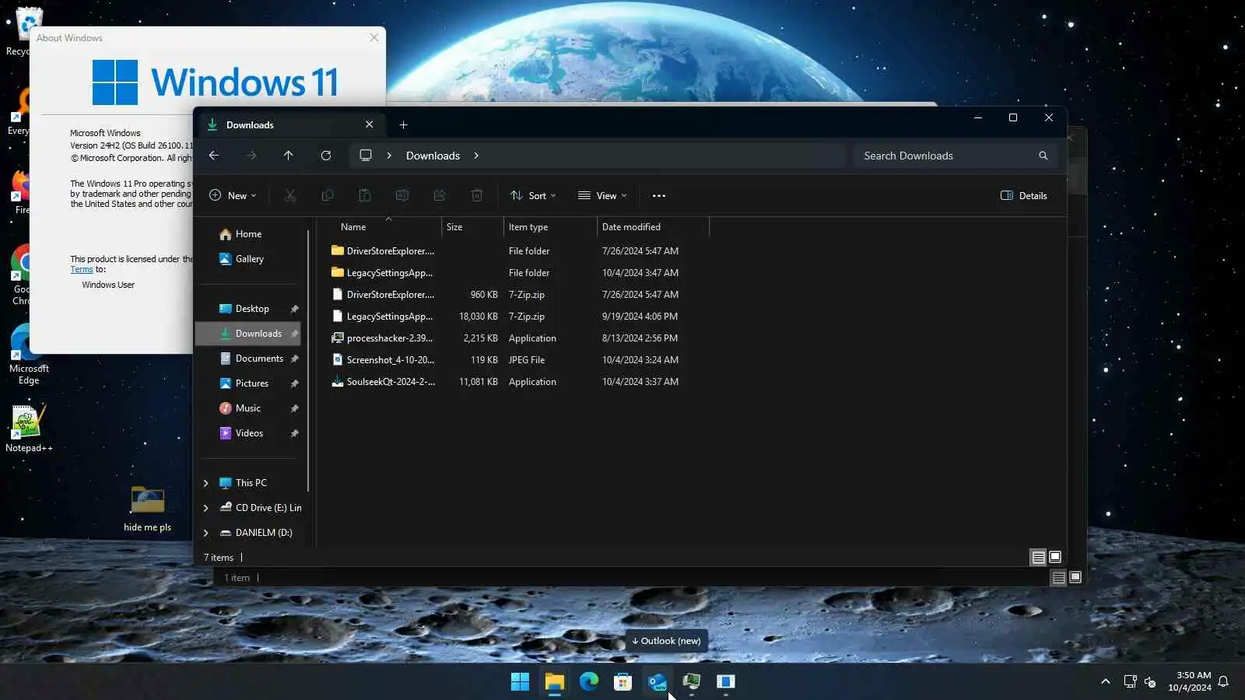This screenshot has width=1245, height=700.
Task: Open File Explorer from the taskbar
Action: pyautogui.click(x=554, y=682)
